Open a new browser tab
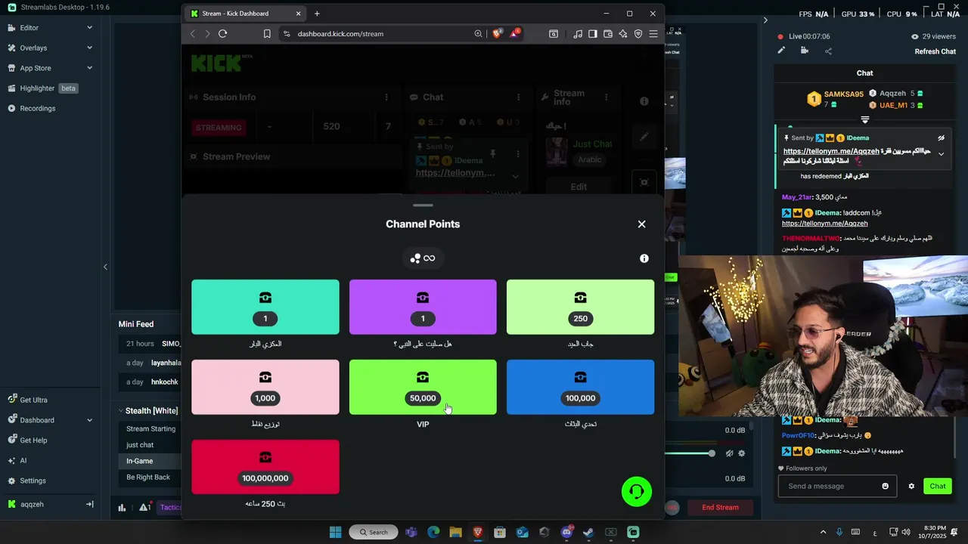 pyautogui.click(x=317, y=14)
